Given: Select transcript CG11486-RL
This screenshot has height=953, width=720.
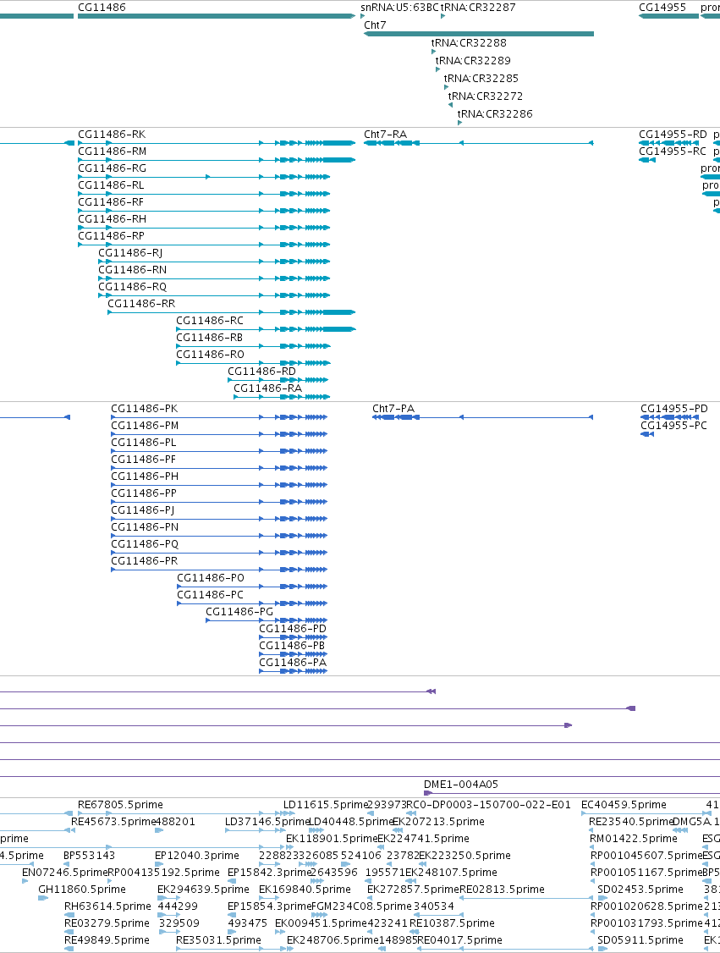Looking at the screenshot, I should pyautogui.click(x=204, y=194).
